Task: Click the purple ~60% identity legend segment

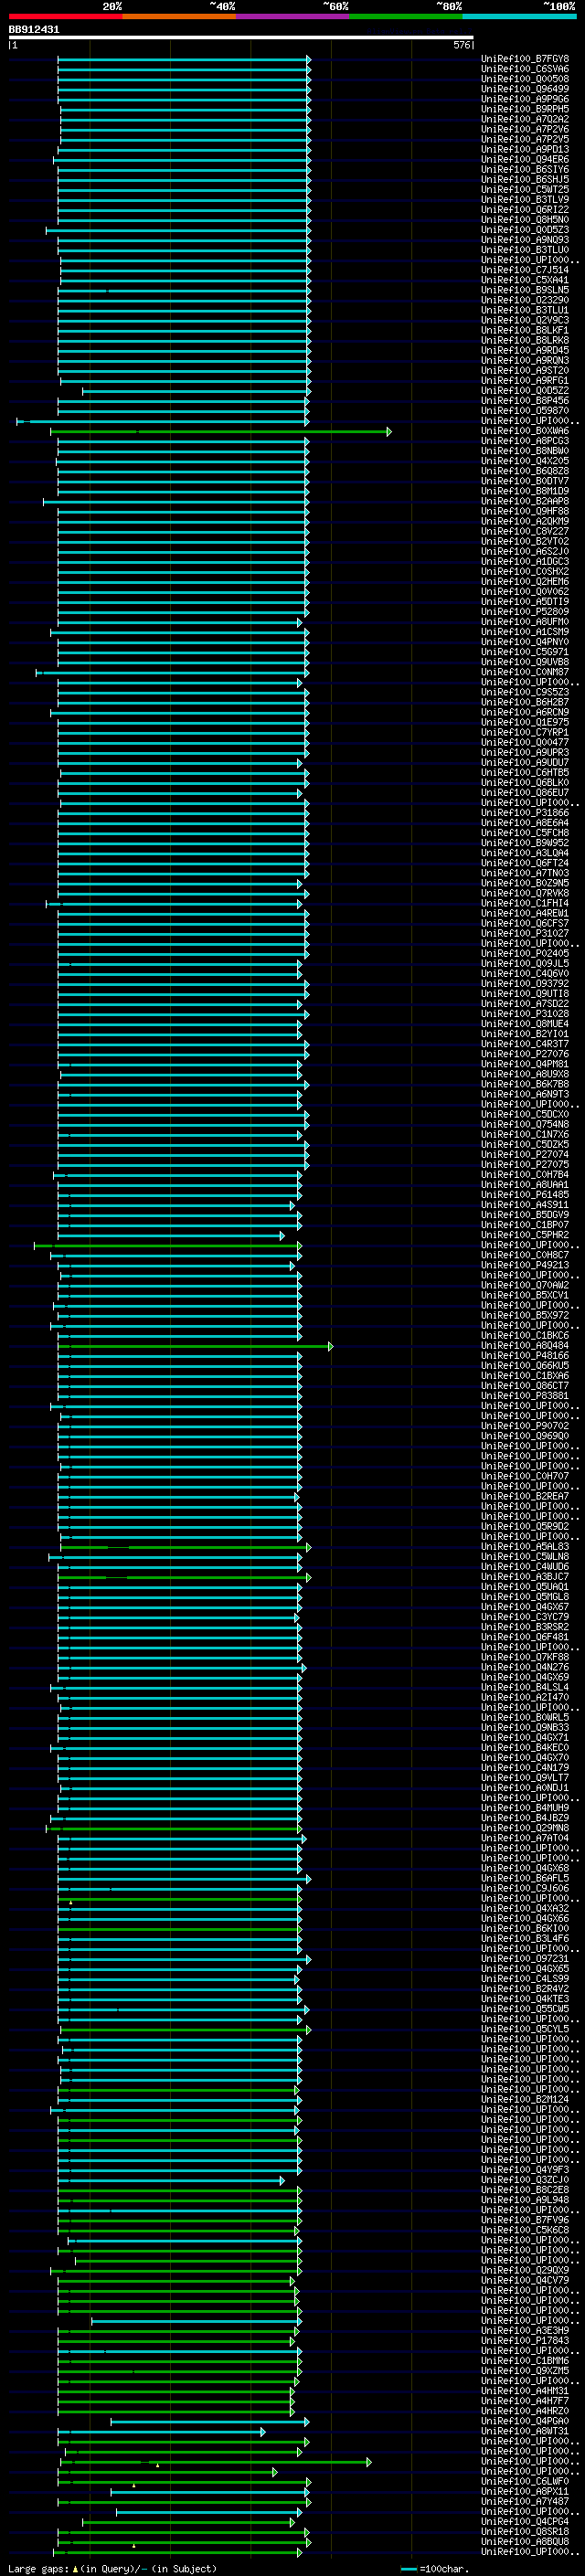Action: (x=293, y=17)
